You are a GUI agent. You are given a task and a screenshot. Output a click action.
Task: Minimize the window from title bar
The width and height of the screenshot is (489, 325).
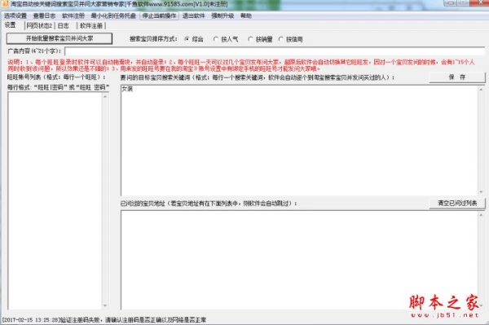(x=451, y=3)
